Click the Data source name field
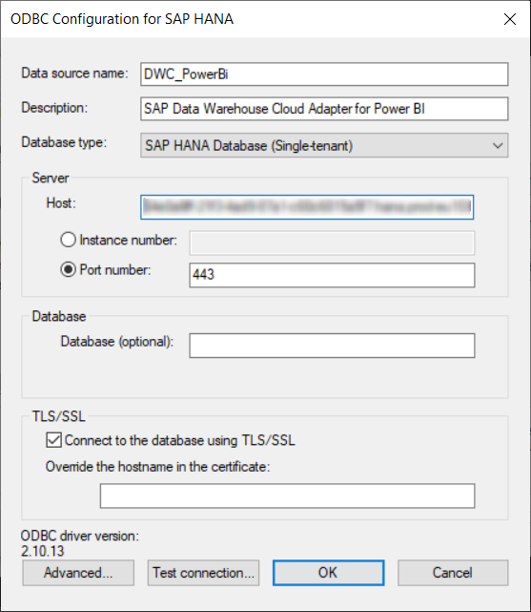This screenshot has width=531, height=612. pos(324,74)
